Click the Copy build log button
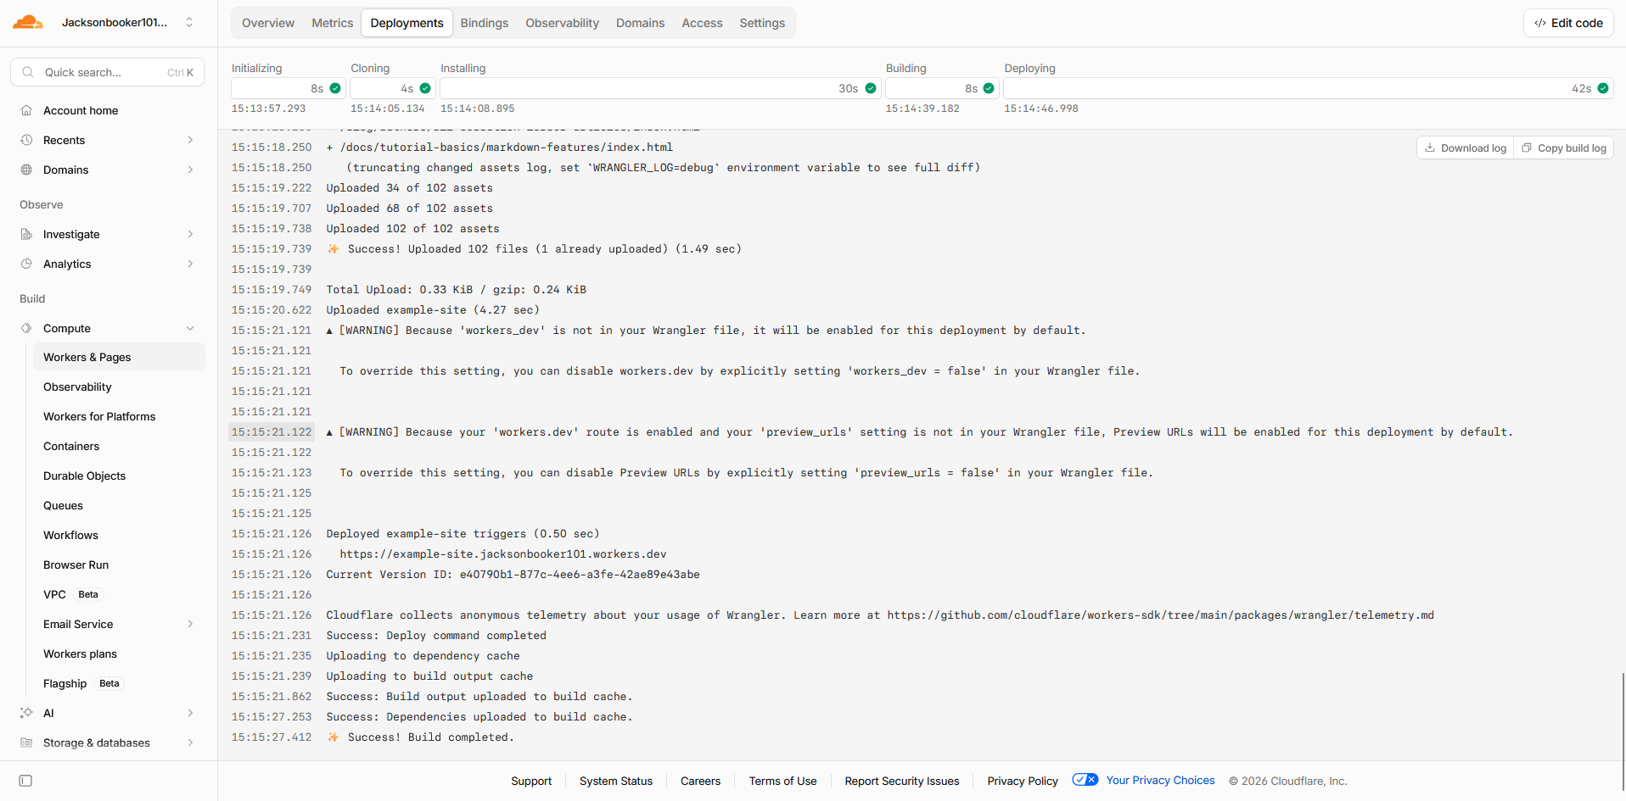 [1564, 147]
